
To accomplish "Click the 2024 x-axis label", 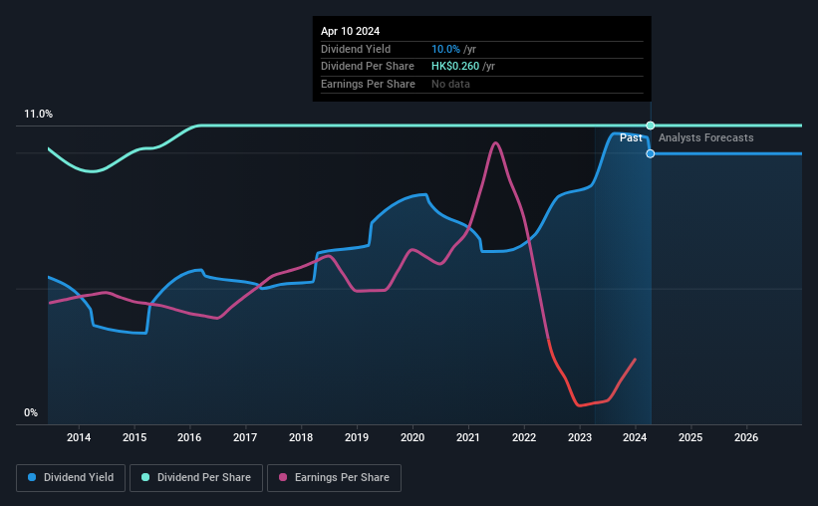I will click(x=635, y=437).
